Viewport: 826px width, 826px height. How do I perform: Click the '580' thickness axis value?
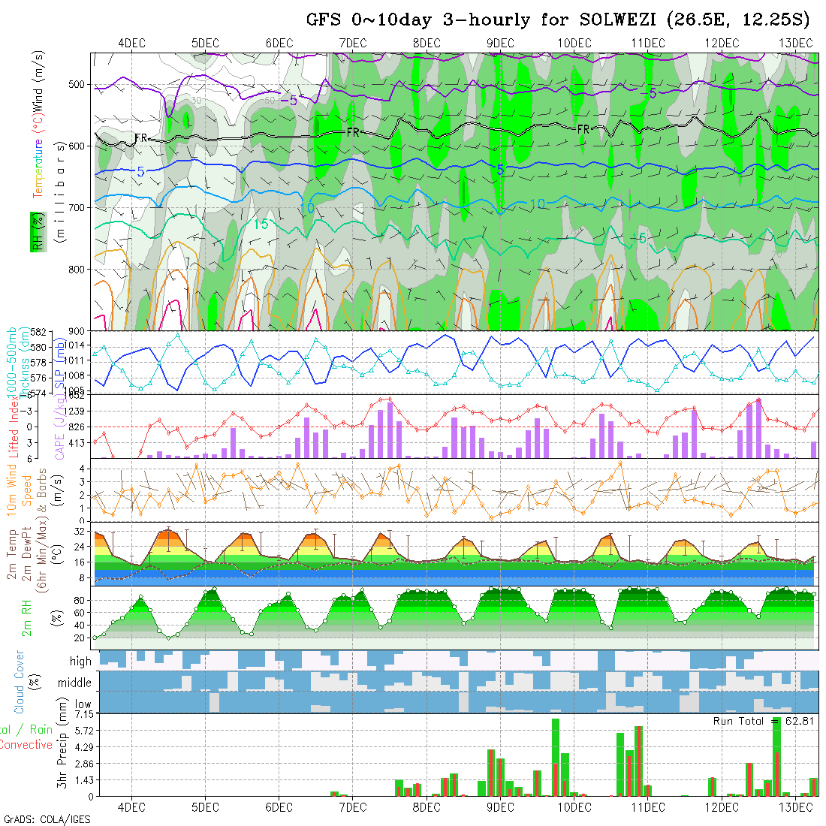click(x=38, y=347)
